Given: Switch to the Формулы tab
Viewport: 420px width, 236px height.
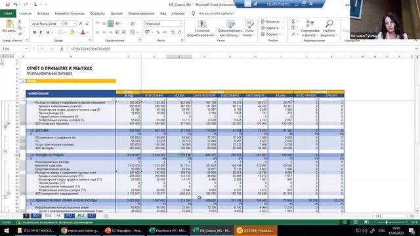Looking at the screenshot, I should click(x=98, y=13).
